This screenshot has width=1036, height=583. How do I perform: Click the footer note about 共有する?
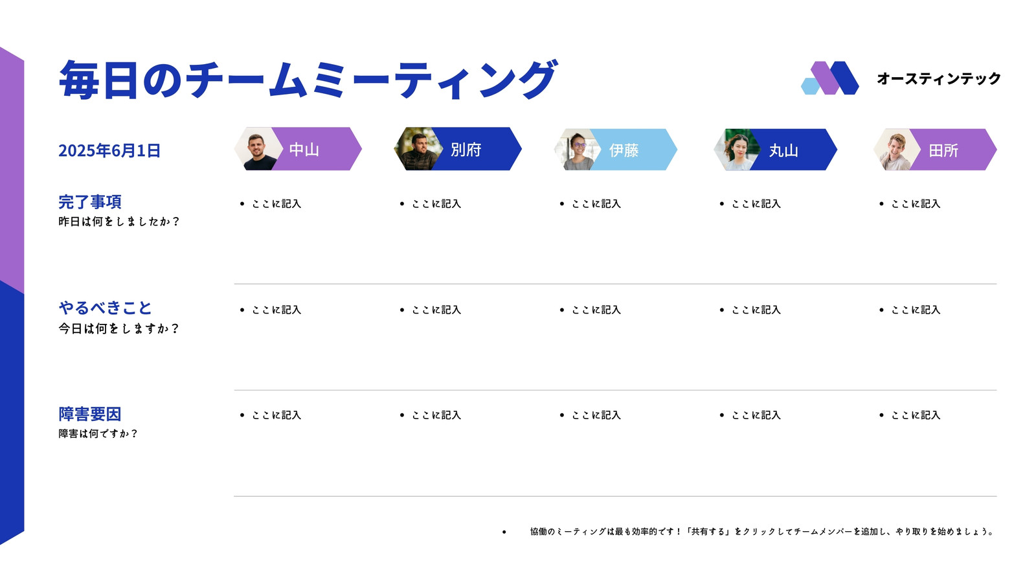(761, 531)
